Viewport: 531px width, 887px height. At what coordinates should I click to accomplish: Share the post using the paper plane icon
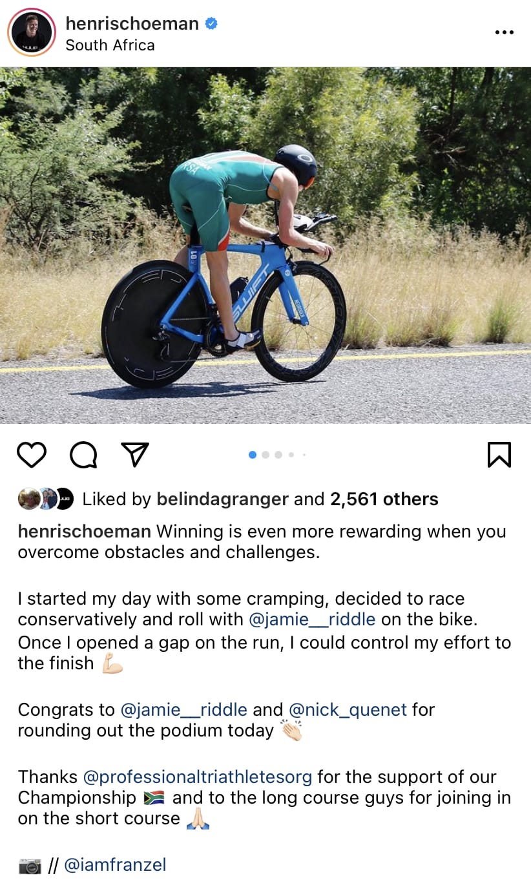(x=134, y=454)
